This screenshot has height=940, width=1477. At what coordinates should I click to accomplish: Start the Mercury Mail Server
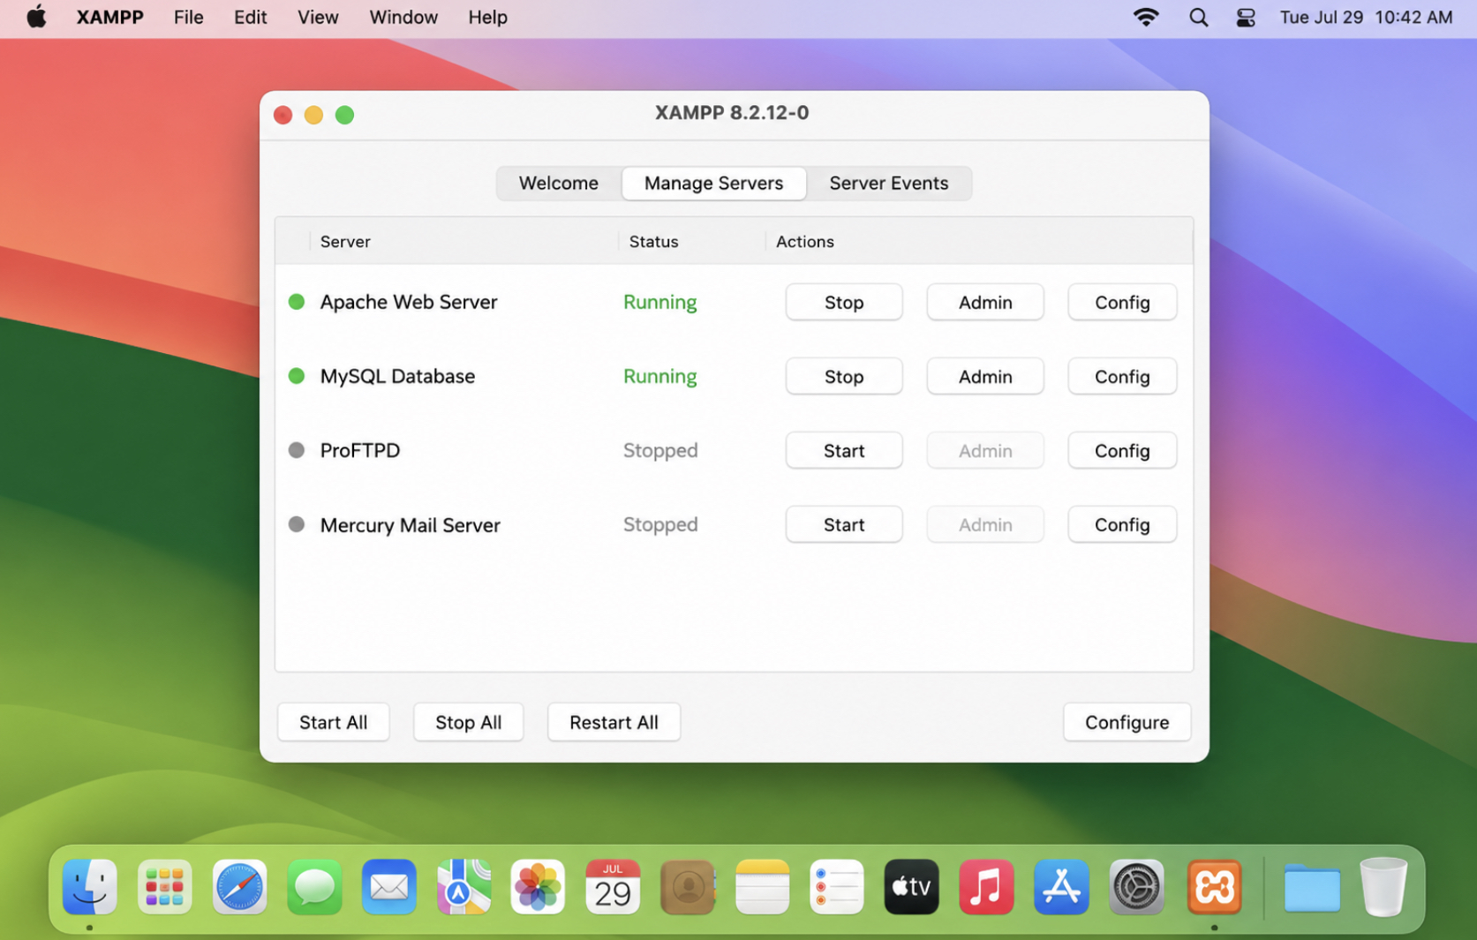(x=844, y=524)
